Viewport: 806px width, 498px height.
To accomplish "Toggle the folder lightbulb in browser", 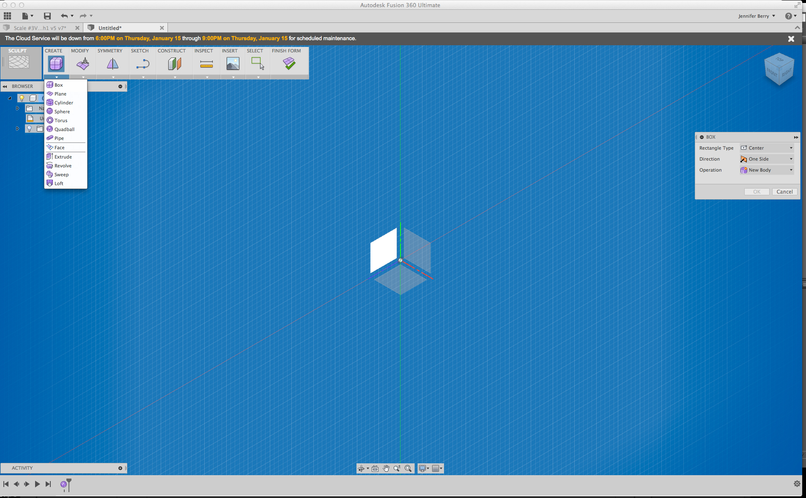I will click(x=29, y=129).
